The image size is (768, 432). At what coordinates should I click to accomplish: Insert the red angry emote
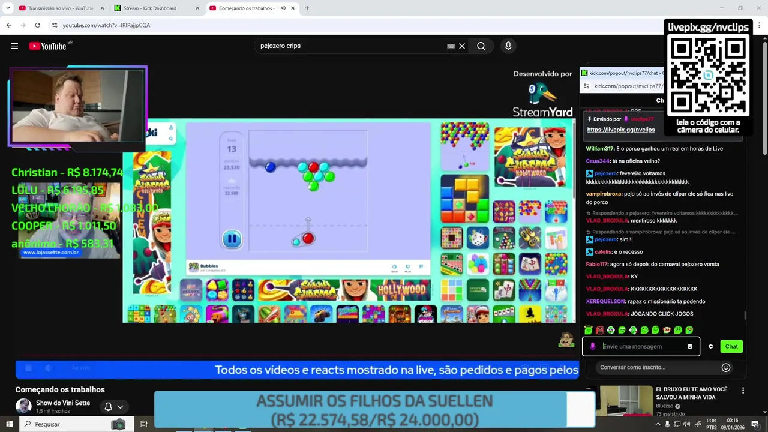click(599, 330)
